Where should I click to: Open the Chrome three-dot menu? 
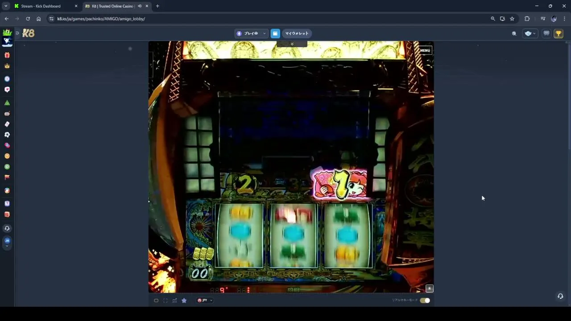pyautogui.click(x=564, y=19)
